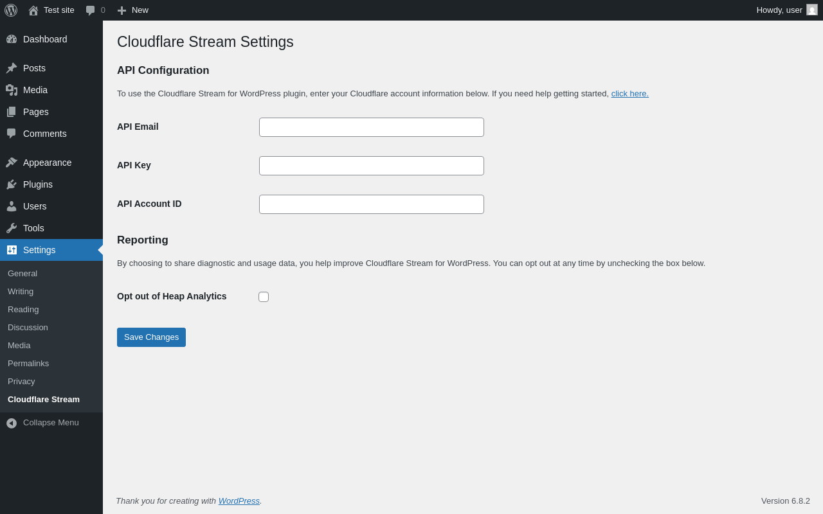Click the Pages icon in sidebar
823x514 pixels.
pyautogui.click(x=12, y=112)
